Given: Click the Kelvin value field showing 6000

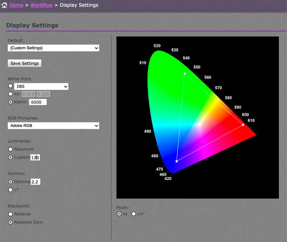Looking at the screenshot, I should [x=38, y=102].
